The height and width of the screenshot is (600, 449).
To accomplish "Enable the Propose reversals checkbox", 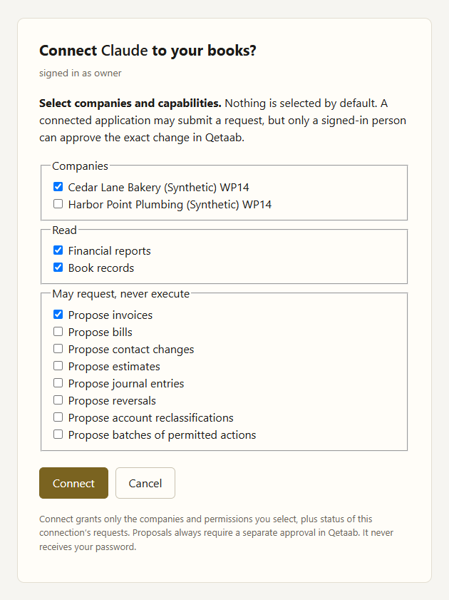I will tap(58, 400).
